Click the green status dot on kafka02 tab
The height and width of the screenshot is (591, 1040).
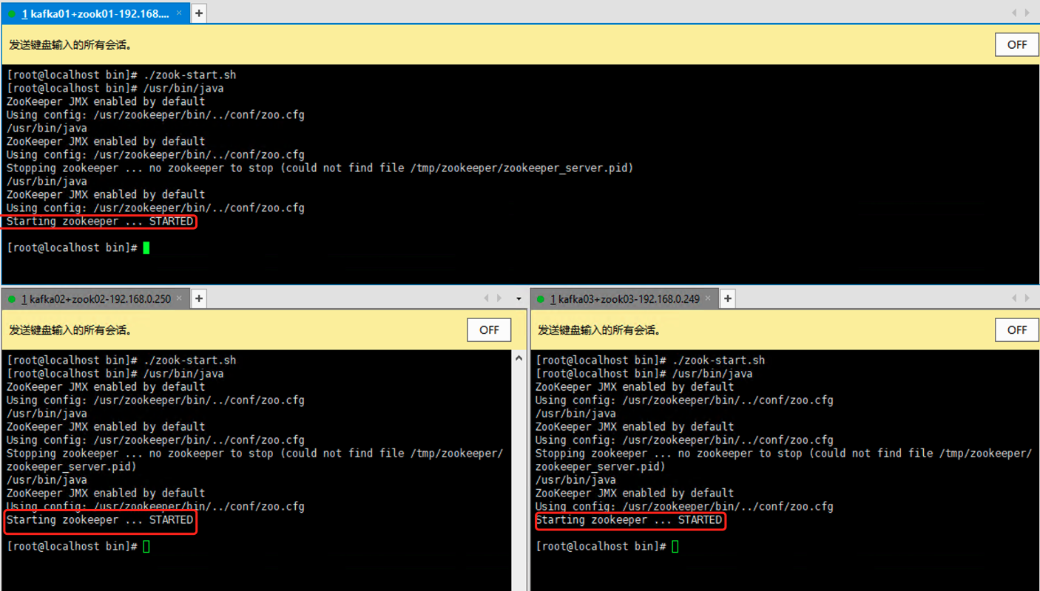click(x=12, y=299)
